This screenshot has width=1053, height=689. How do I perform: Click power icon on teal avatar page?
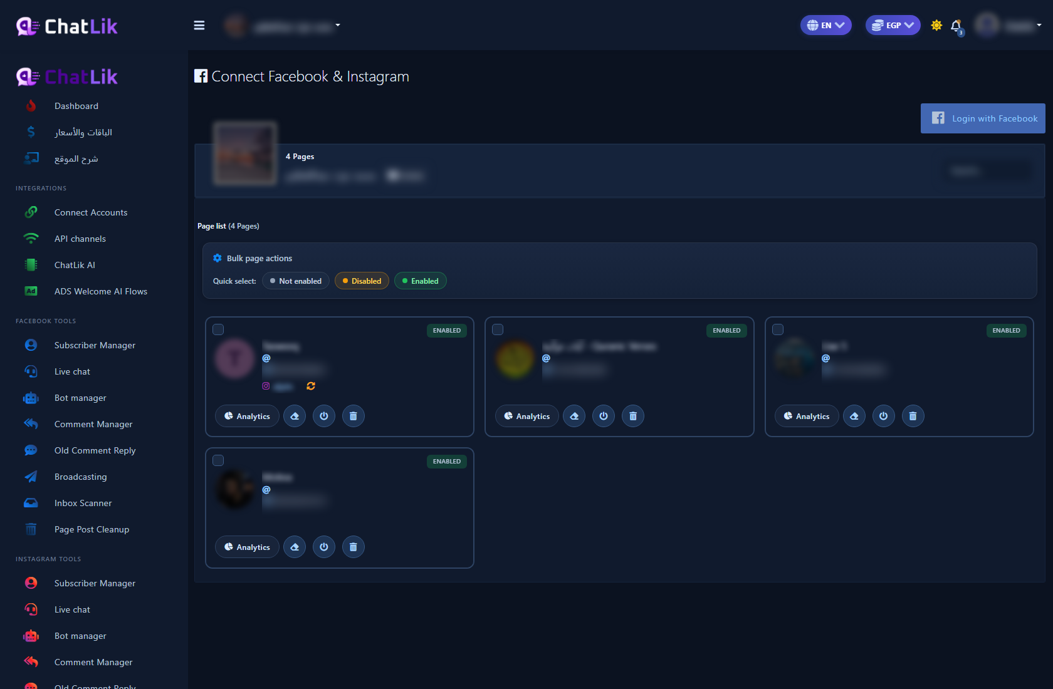tap(884, 416)
